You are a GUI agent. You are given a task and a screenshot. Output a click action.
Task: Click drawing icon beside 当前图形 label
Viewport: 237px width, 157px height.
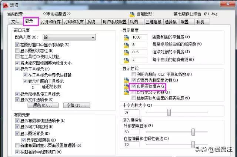coord(132,14)
